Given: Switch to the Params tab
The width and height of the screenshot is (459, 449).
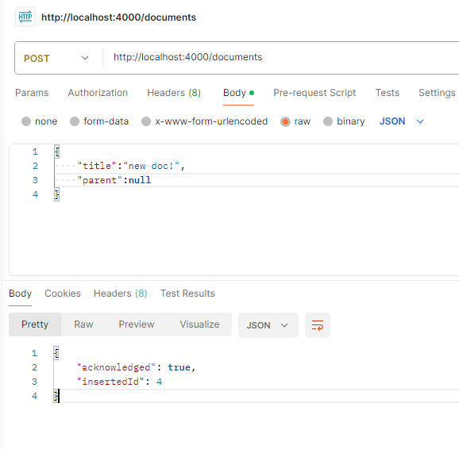Looking at the screenshot, I should click(32, 93).
